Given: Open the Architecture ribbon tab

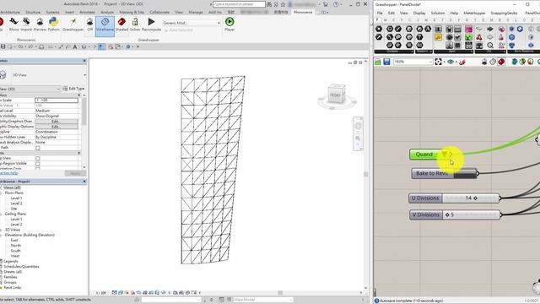Looking at the screenshot, I should click(10, 12).
